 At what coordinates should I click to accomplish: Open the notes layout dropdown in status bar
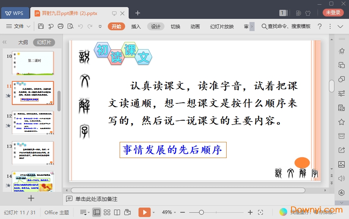(x=85, y=212)
